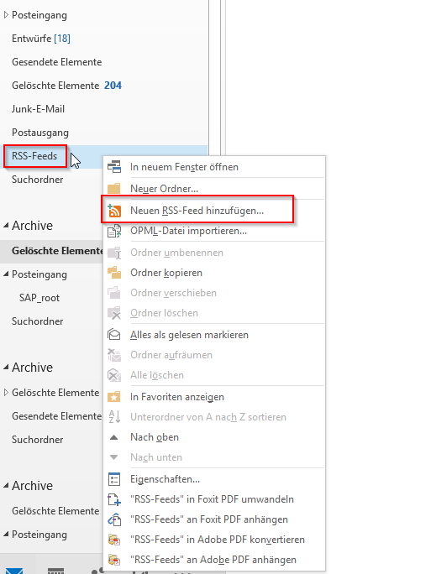Click the copy folder icon
The width and height of the screenshot is (436, 574).
click(x=114, y=273)
